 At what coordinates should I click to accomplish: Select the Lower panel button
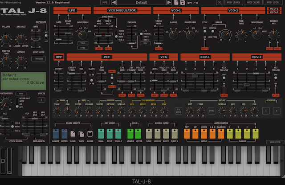coord(56,134)
